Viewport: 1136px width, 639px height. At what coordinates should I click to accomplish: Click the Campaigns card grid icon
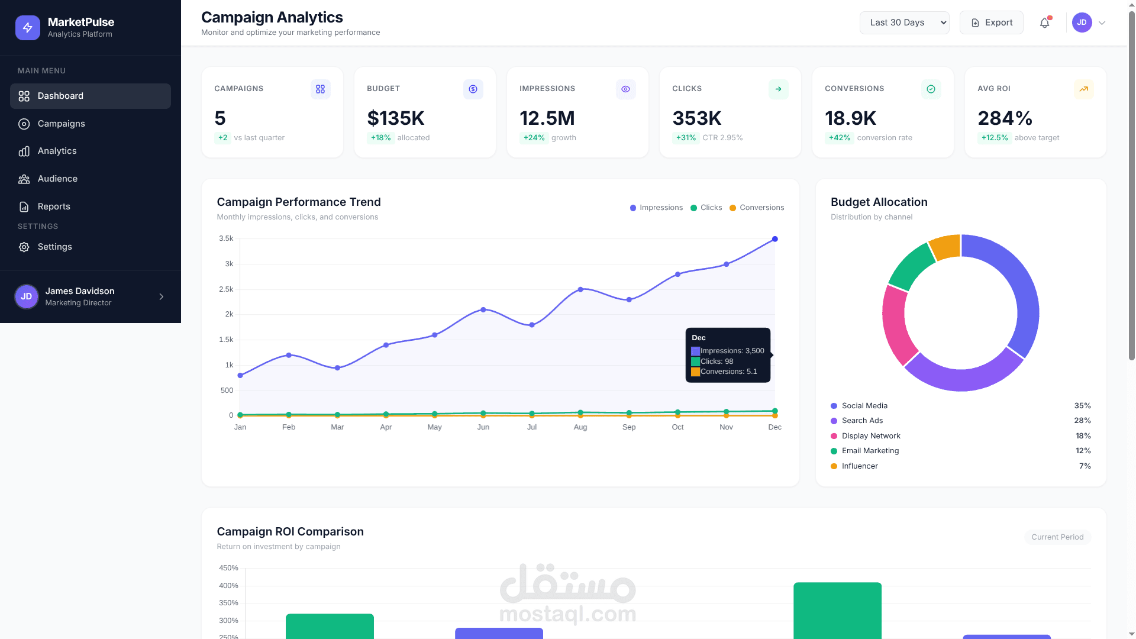(x=320, y=89)
